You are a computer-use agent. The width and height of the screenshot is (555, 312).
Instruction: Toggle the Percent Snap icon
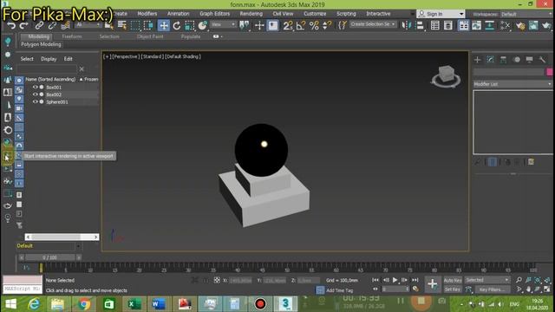[314, 25]
